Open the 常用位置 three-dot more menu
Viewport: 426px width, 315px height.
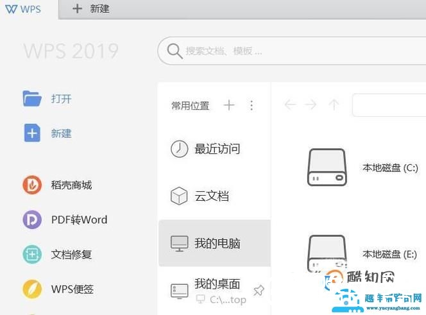coord(251,105)
